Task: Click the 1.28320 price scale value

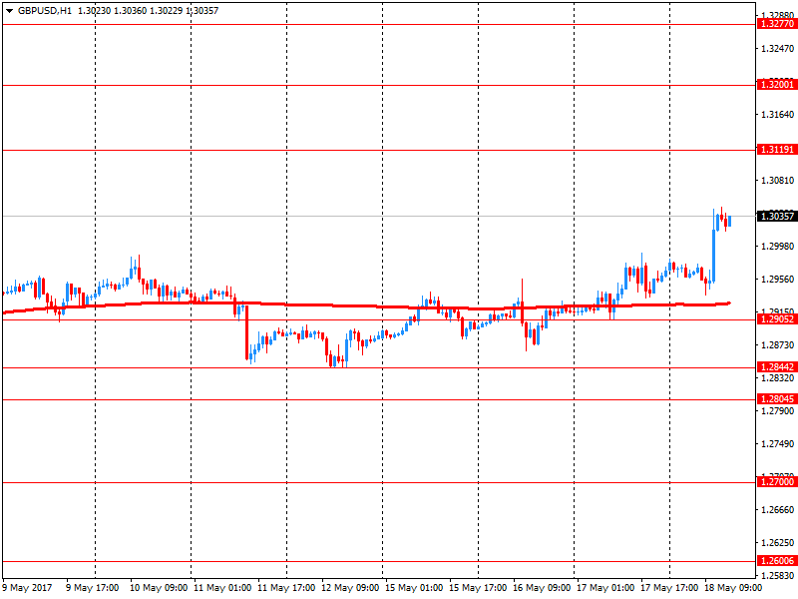Action: [778, 378]
